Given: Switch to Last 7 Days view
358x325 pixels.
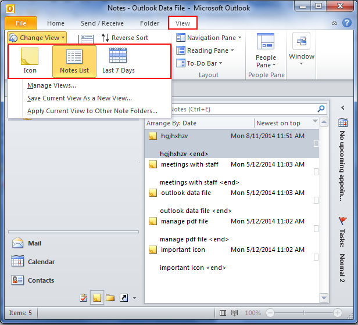Looking at the screenshot, I should tap(119, 61).
